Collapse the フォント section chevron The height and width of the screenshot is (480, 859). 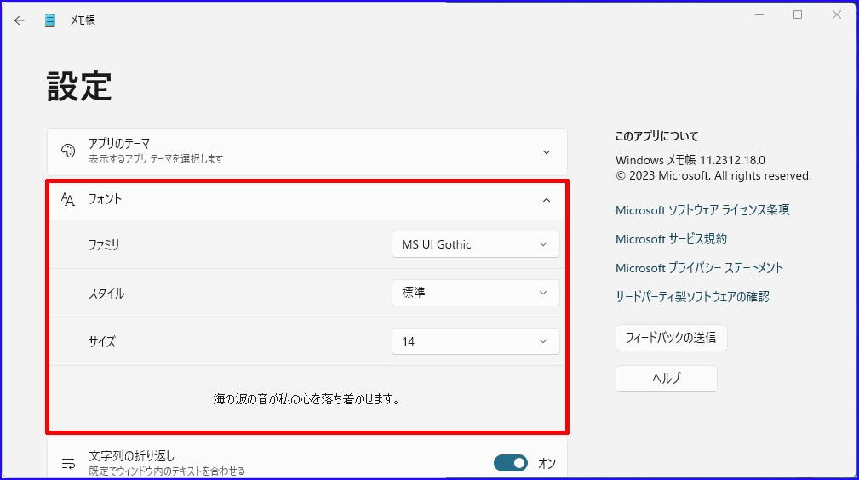(x=547, y=200)
